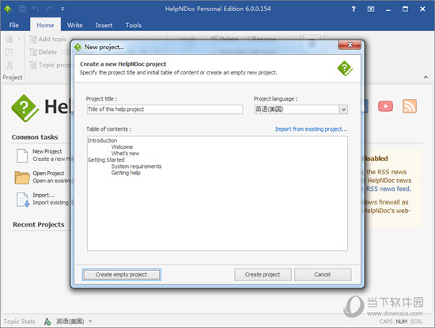This screenshot has width=435, height=328.
Task: Open the status bar language dropdown arrow
Action: point(90,322)
